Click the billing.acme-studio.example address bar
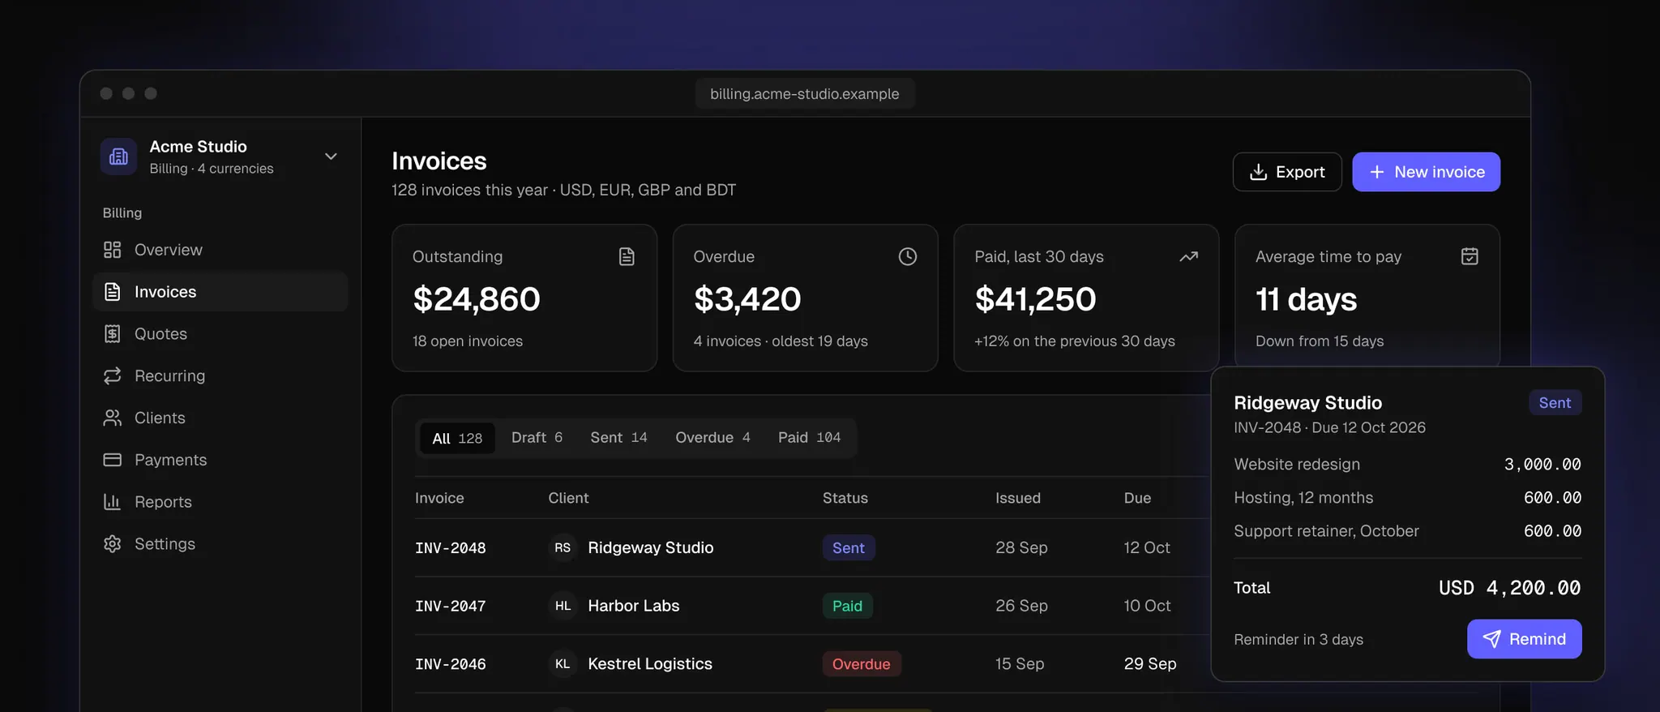 point(805,93)
